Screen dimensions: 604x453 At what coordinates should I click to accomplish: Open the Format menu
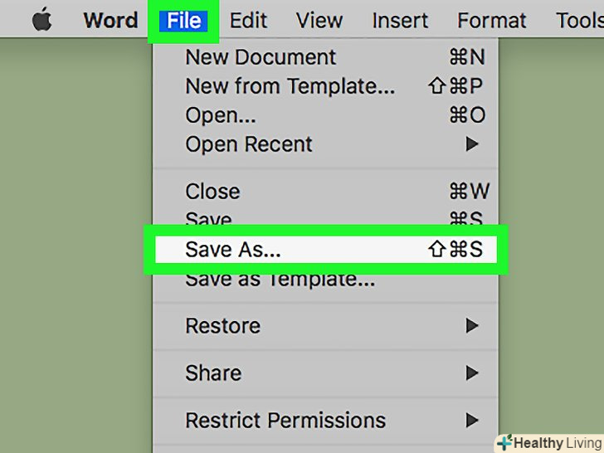491,20
